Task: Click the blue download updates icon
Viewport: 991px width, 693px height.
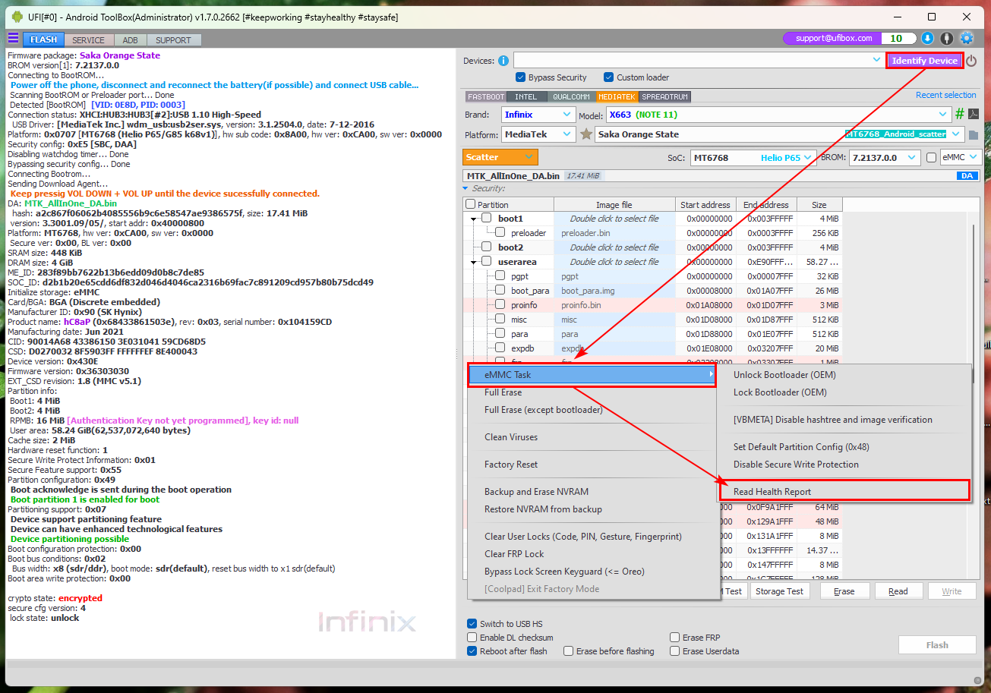Action: (927, 38)
